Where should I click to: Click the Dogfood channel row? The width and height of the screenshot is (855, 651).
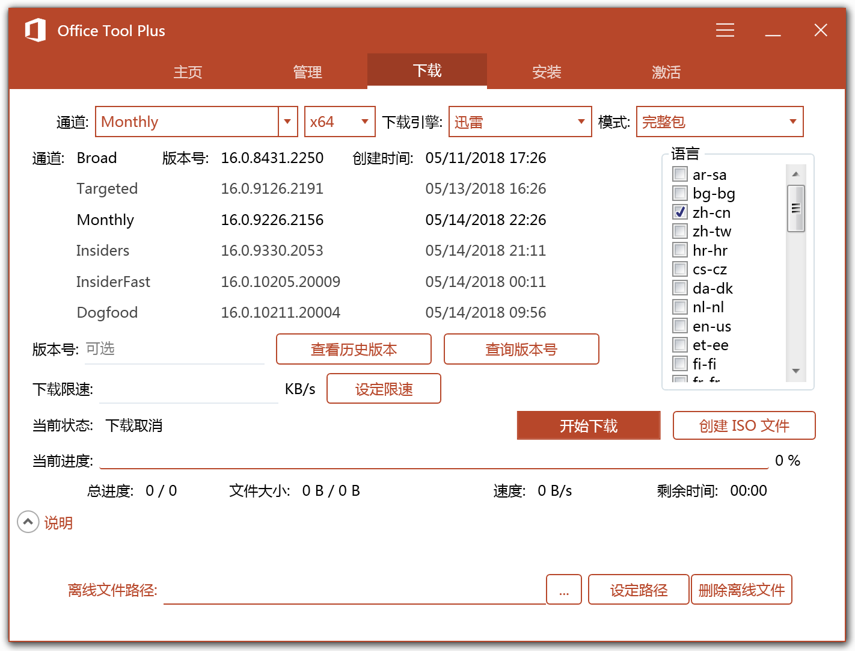[x=107, y=313]
